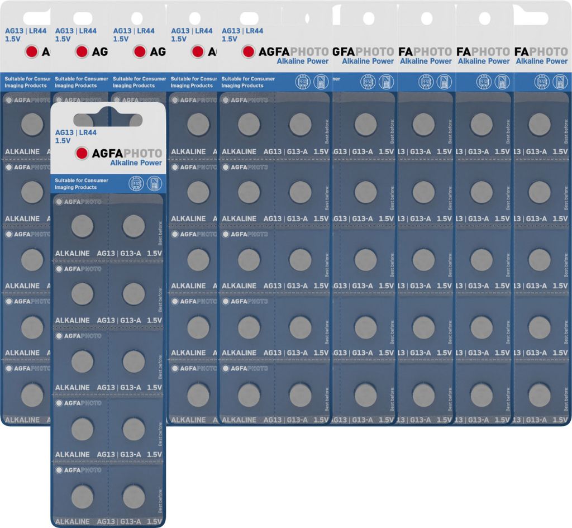Image resolution: width=572 pixels, height=528 pixels.
Task: Click the watch icon on the front blister pack
Action: [x=135, y=183]
